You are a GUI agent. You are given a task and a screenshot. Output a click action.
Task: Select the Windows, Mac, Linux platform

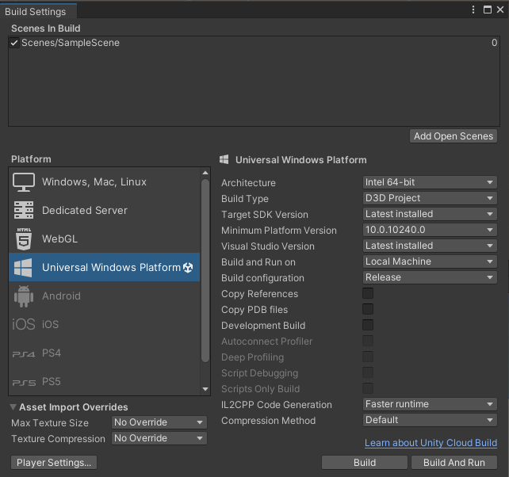click(105, 182)
